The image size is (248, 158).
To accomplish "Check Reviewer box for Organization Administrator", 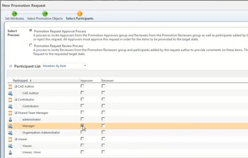I will coord(103,132).
